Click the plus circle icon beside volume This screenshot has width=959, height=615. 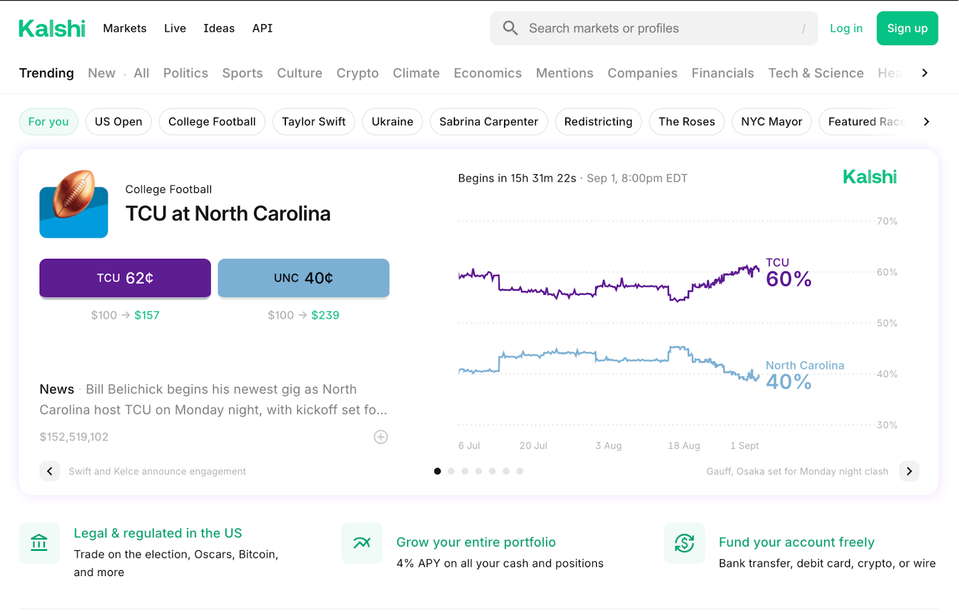tap(381, 437)
